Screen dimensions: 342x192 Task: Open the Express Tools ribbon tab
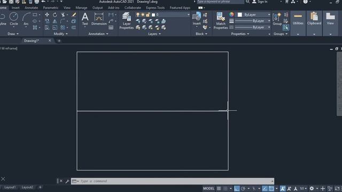coord(156,7)
